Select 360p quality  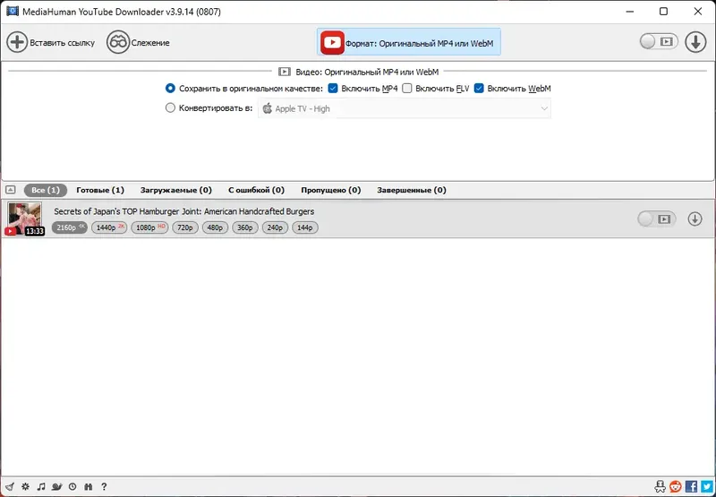point(245,227)
